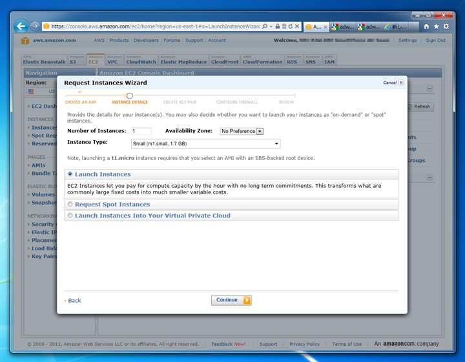Select Request Spot Instances radio button
The image size is (465, 362).
[70, 204]
